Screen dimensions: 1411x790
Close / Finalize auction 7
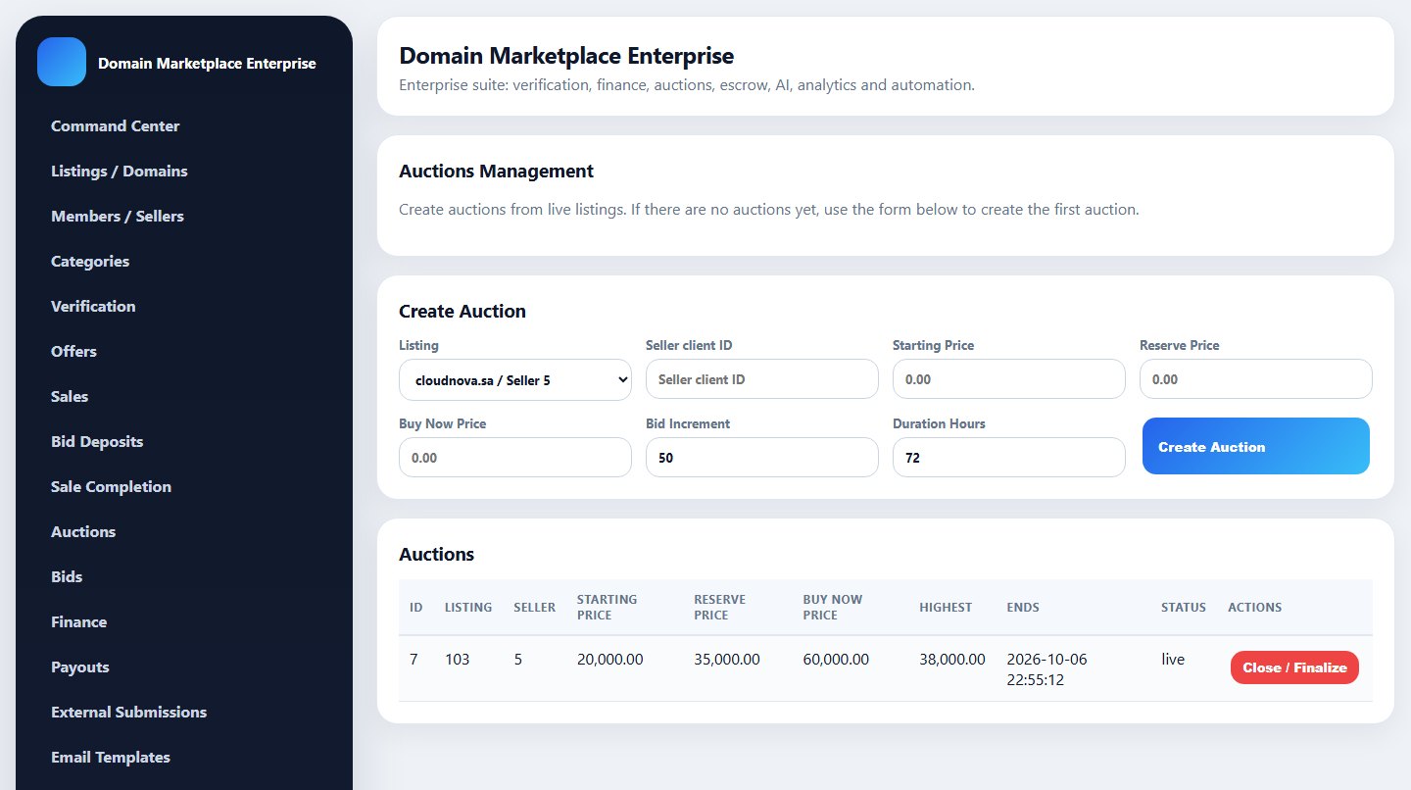tap(1294, 667)
